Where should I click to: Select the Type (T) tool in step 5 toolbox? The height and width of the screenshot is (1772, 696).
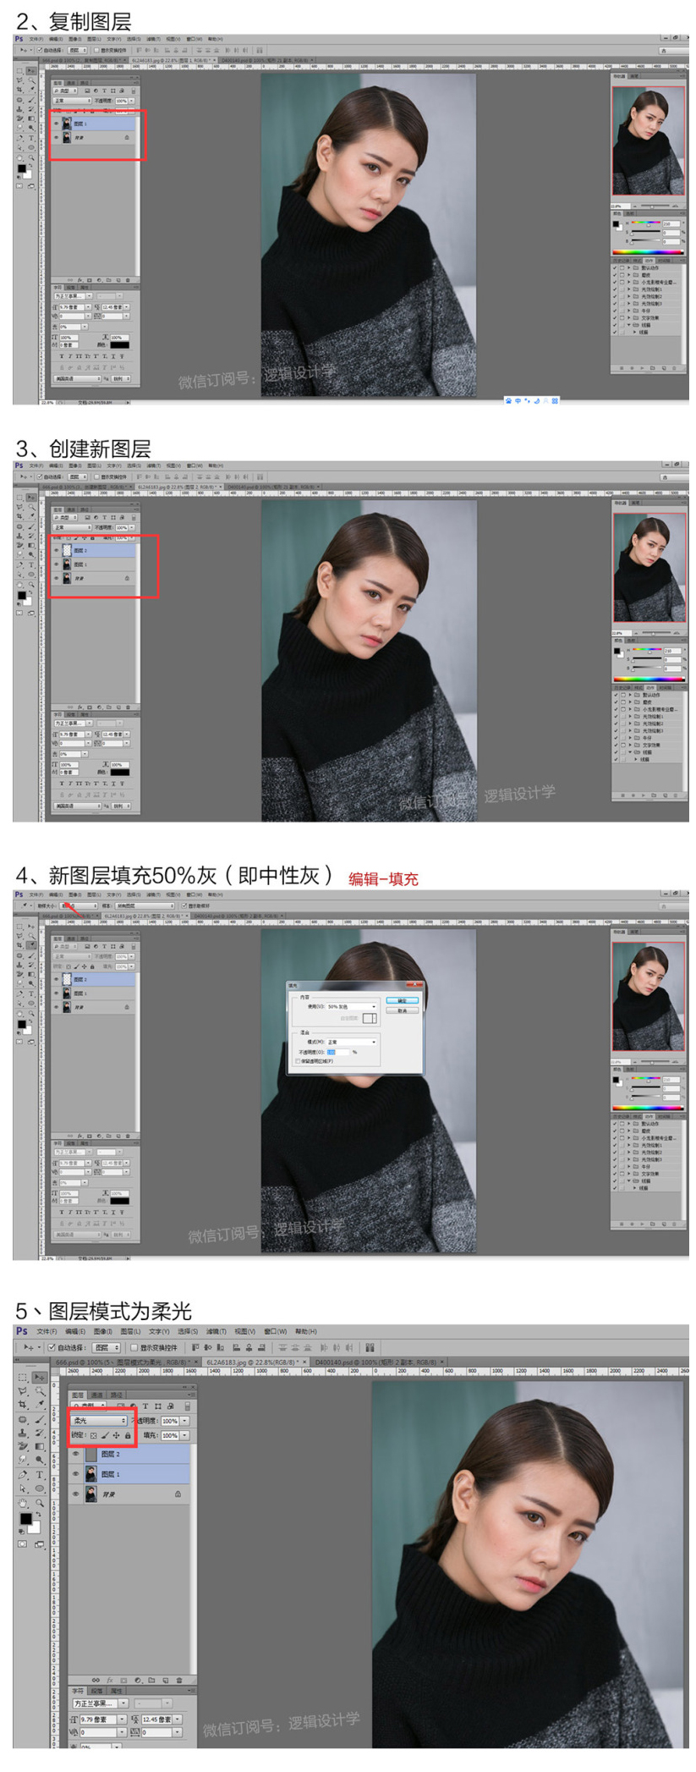pyautogui.click(x=40, y=1475)
